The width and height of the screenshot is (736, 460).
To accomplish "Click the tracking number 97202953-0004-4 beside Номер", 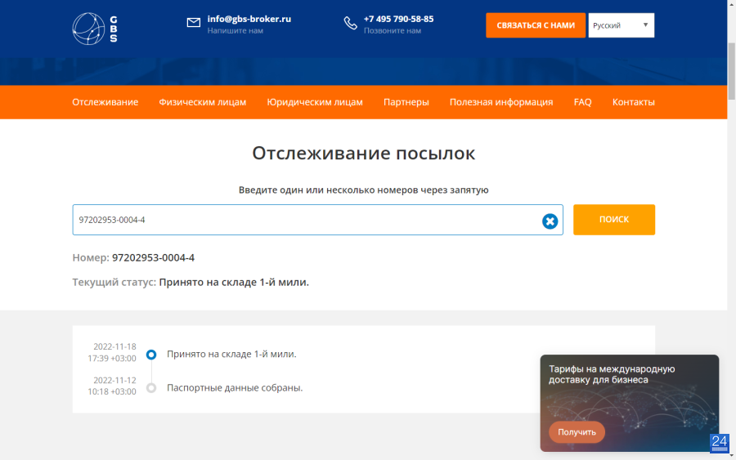I will tap(153, 258).
